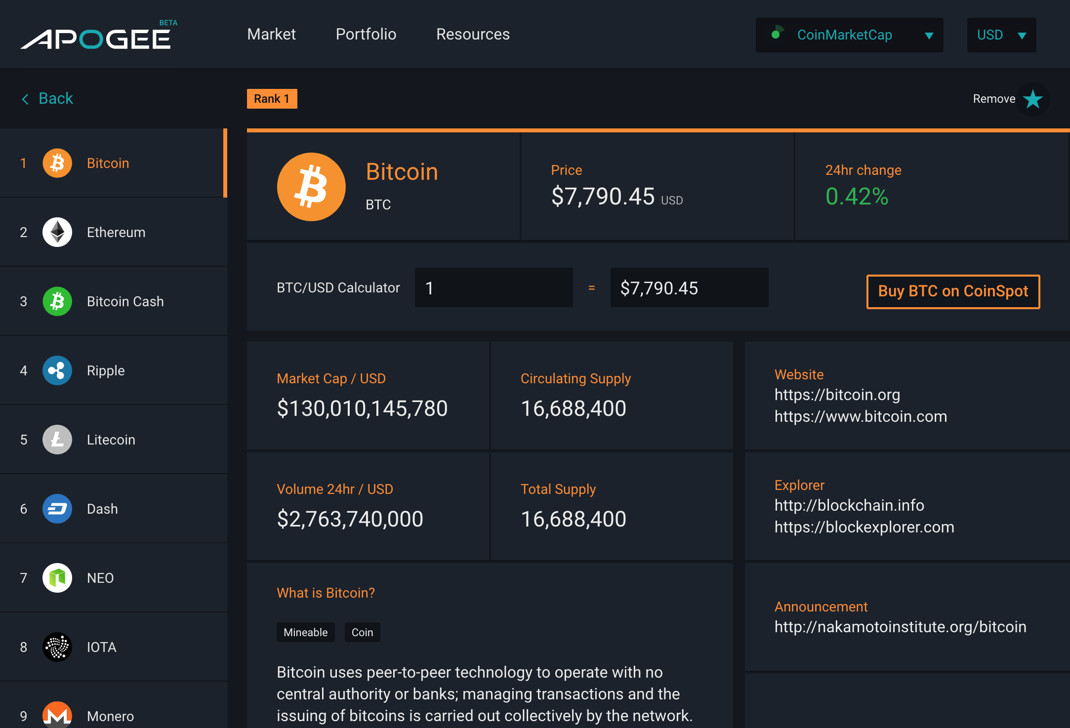This screenshot has width=1070, height=728.
Task: Open the CoinMarketCap data source dropdown
Action: (849, 35)
